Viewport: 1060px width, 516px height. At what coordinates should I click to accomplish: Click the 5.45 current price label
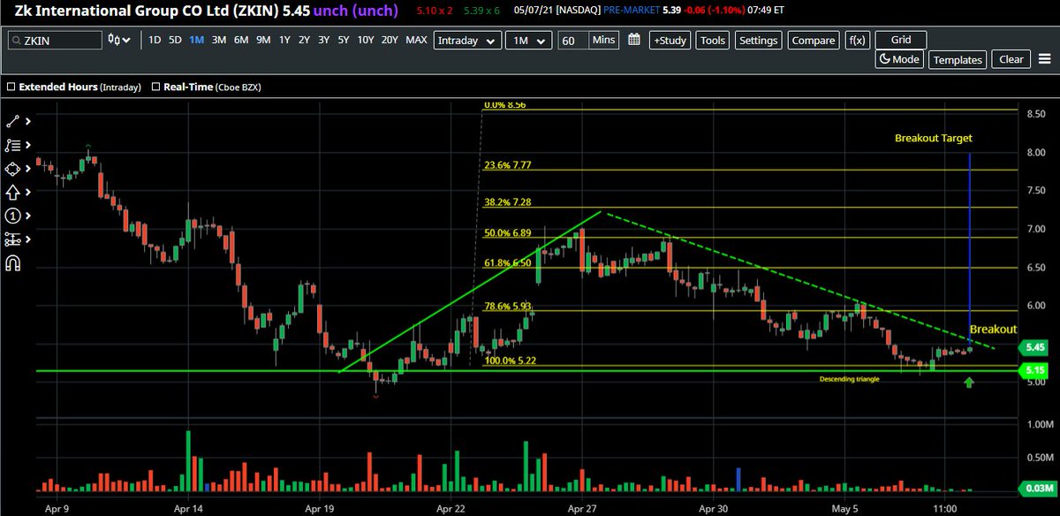1033,347
